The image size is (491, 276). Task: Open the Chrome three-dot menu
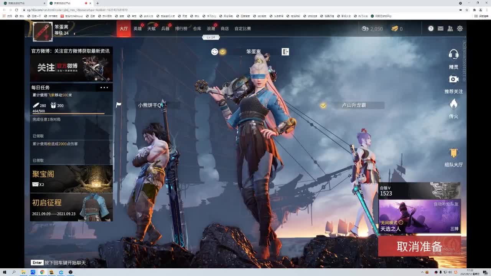[487, 10]
